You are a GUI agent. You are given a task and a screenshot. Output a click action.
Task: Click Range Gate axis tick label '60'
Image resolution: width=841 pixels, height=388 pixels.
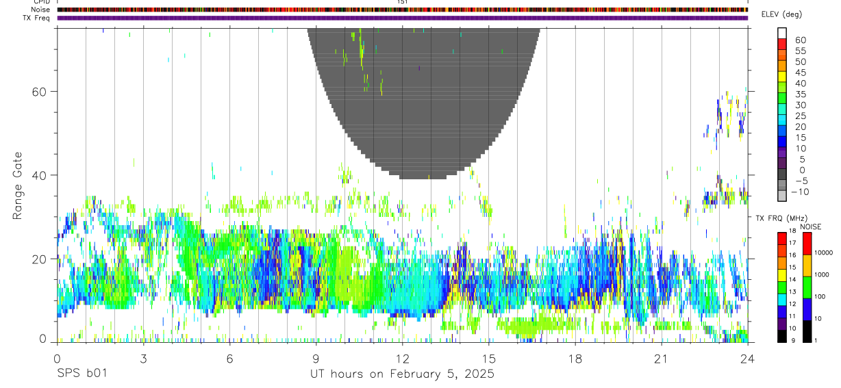(x=39, y=91)
